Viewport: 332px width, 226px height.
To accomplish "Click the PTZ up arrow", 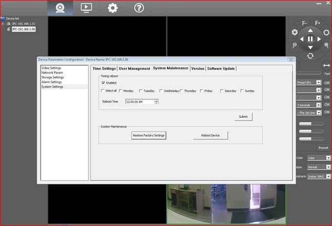I will 311,30.
